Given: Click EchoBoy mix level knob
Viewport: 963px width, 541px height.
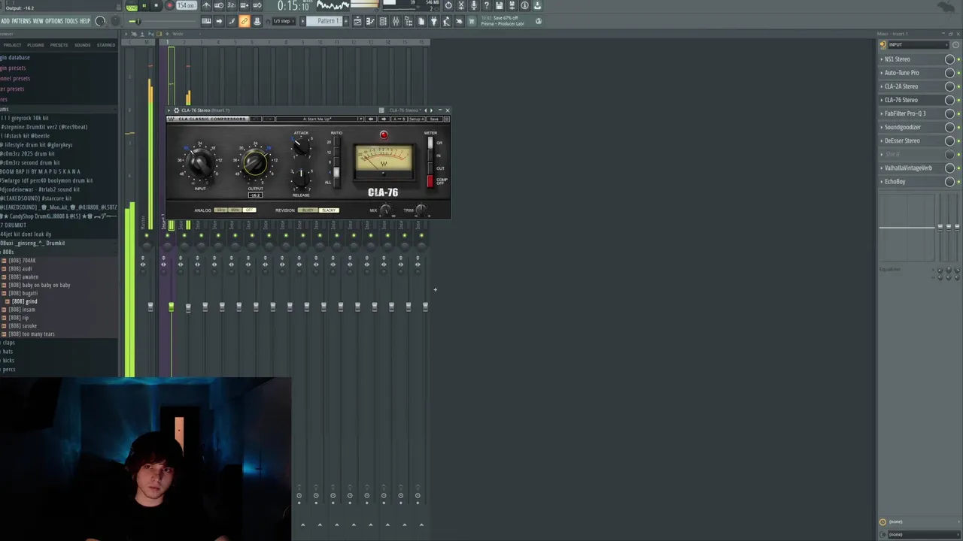Looking at the screenshot, I should pyautogui.click(x=949, y=182).
